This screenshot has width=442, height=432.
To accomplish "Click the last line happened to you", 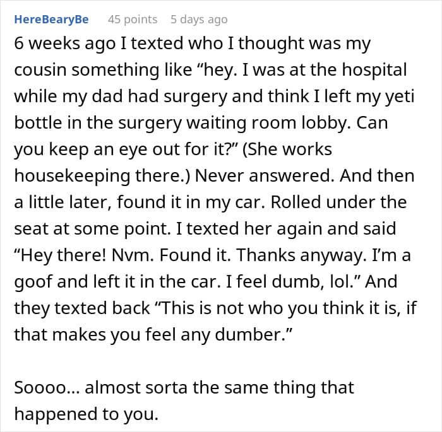I will click(x=87, y=414).
